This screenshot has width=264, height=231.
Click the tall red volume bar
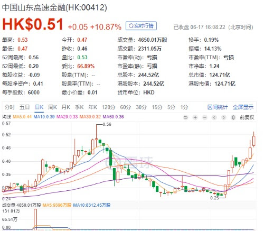(35, 219)
